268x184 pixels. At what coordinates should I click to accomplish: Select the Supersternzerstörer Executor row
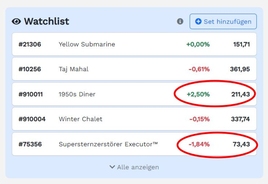coord(134,144)
